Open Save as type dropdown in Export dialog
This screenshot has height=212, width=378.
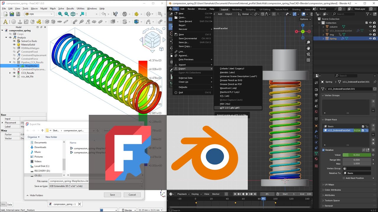[96, 186]
